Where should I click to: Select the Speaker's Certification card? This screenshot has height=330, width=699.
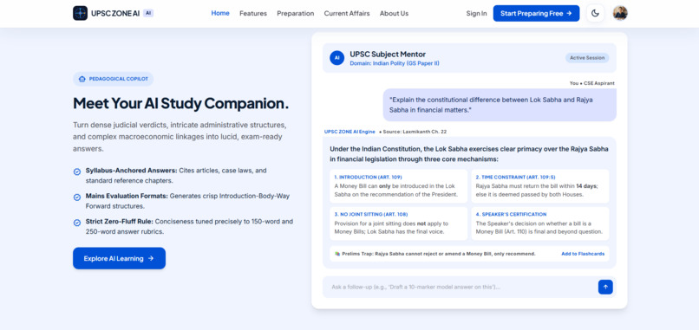pos(540,223)
